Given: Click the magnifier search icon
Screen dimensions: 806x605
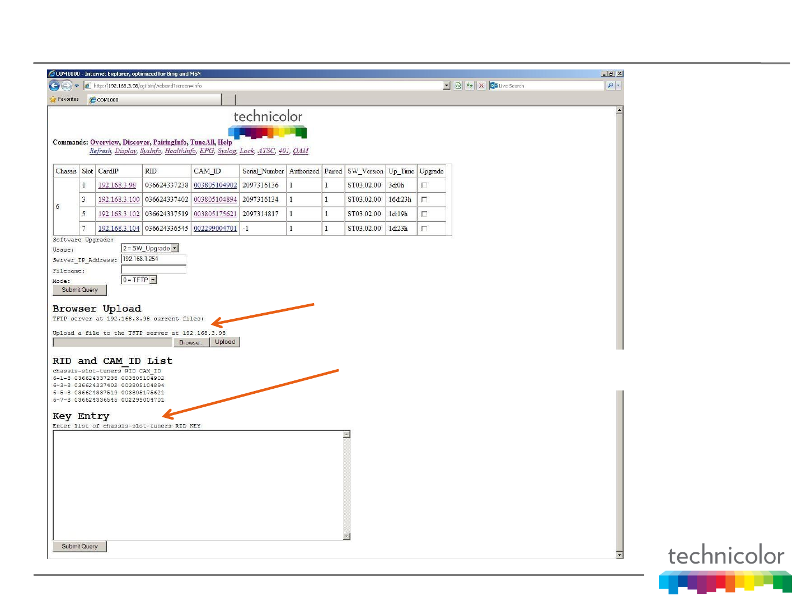Looking at the screenshot, I should pyautogui.click(x=610, y=86).
